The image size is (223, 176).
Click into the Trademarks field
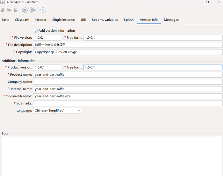[x=127, y=103]
